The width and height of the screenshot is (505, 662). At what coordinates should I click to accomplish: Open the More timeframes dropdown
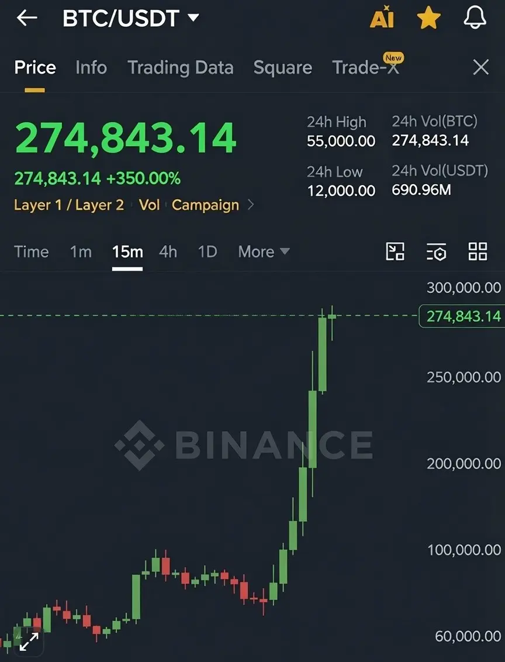click(x=264, y=251)
